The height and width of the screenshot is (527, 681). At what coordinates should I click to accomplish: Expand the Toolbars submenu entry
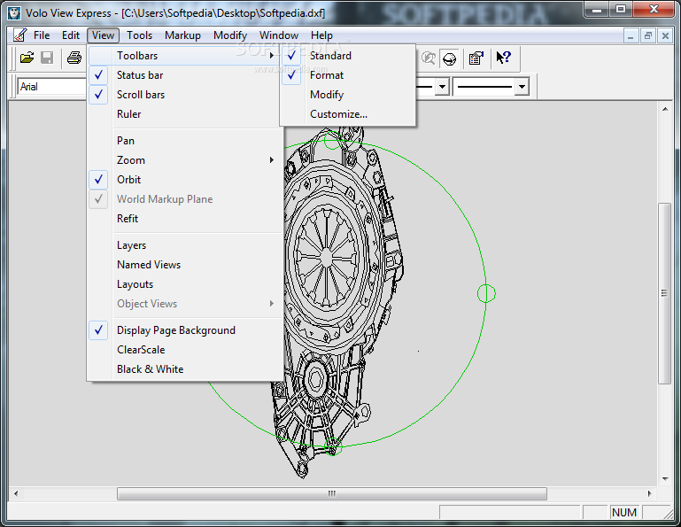click(186, 56)
